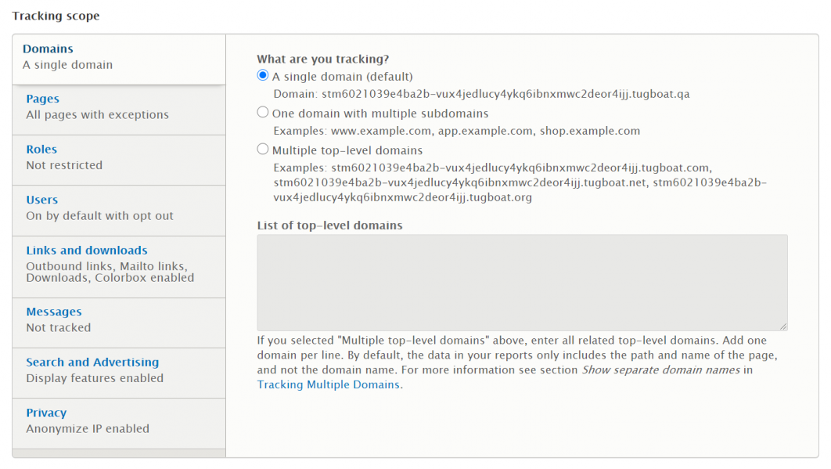Click the textarea resize handle corner
Viewport: 831px width, 469px height.
[782, 326]
